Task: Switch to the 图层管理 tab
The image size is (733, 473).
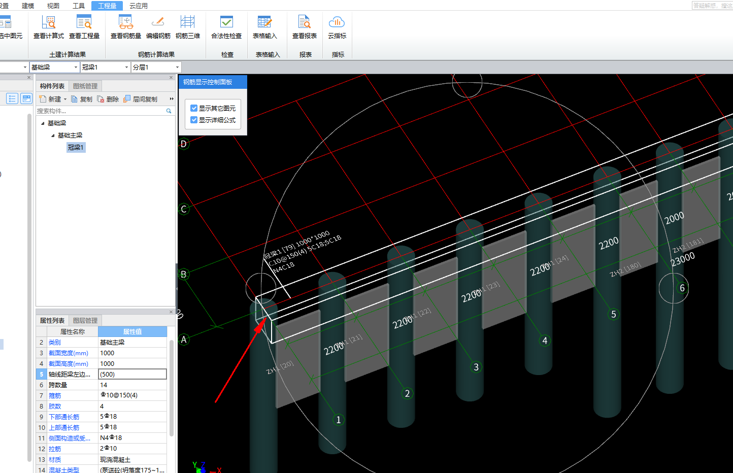Action: coord(85,321)
